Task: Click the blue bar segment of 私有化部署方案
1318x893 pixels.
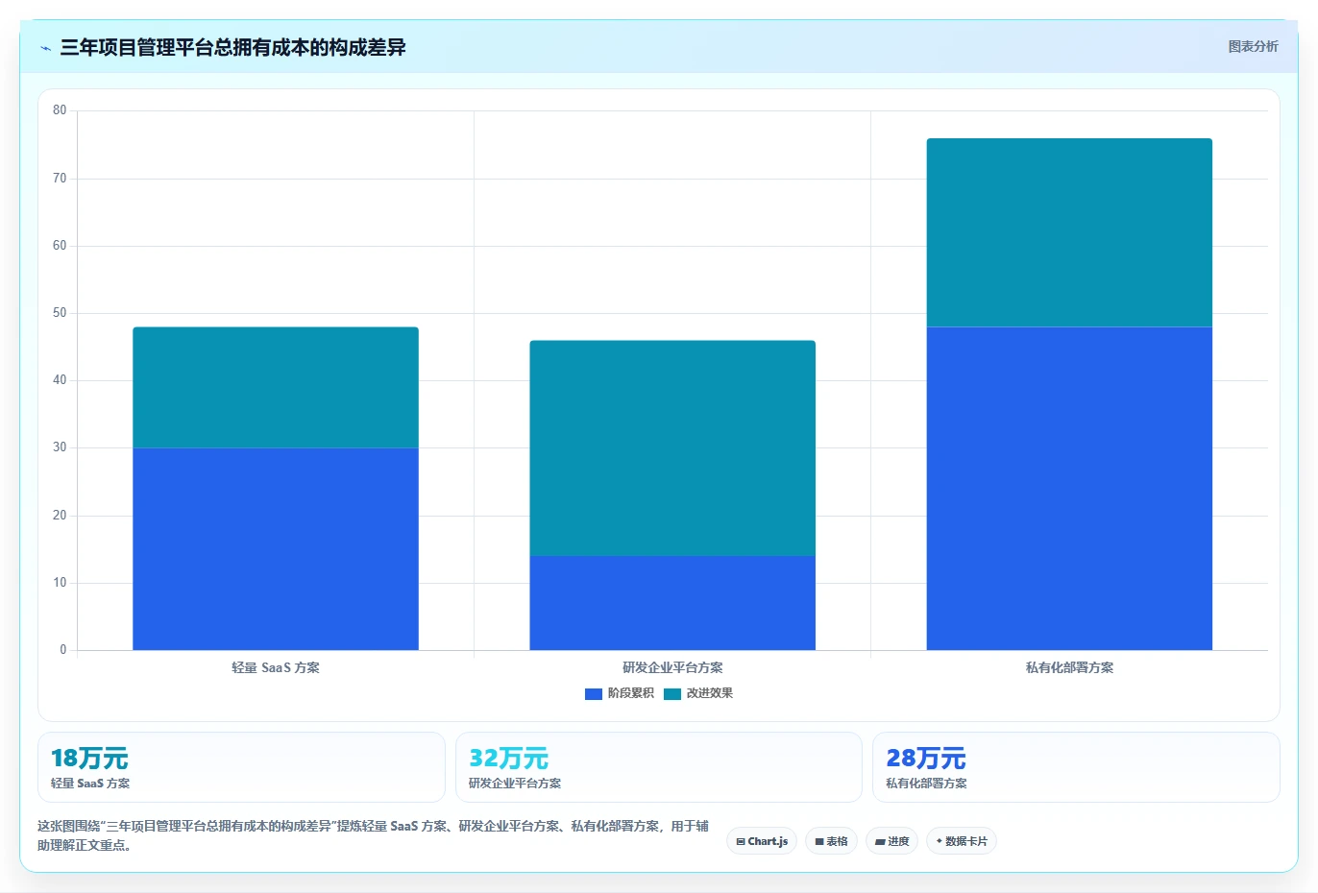Action: tap(1069, 489)
